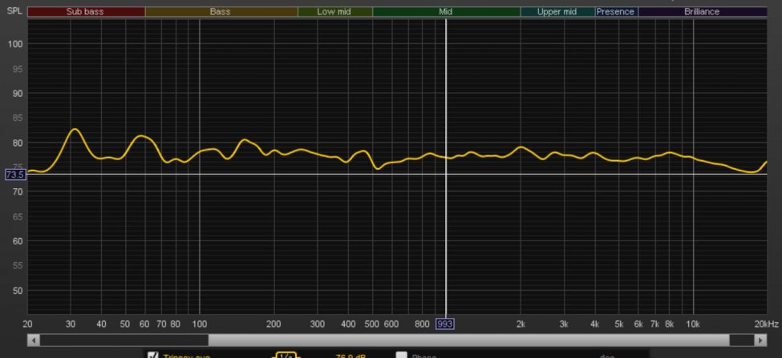
Task: Click the Sub bass band label
Action: [x=86, y=12]
